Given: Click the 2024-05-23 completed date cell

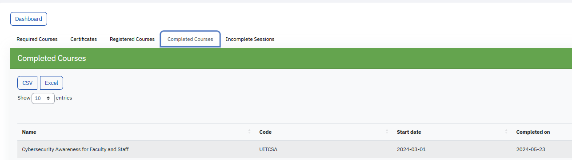Looking at the screenshot, I should 531,149.
